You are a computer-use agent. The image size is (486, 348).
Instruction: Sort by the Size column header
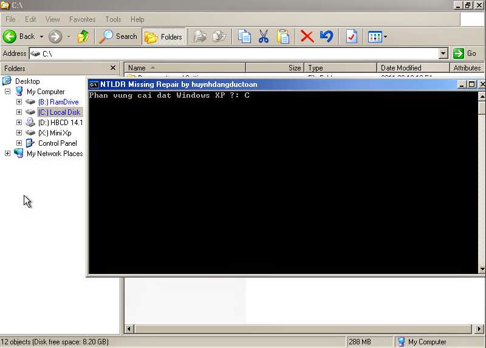click(275, 67)
